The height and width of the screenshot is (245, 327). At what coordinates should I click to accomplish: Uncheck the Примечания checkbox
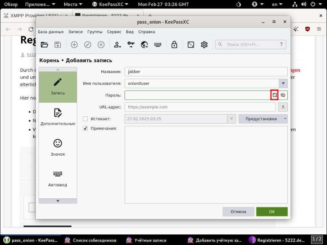point(85,129)
